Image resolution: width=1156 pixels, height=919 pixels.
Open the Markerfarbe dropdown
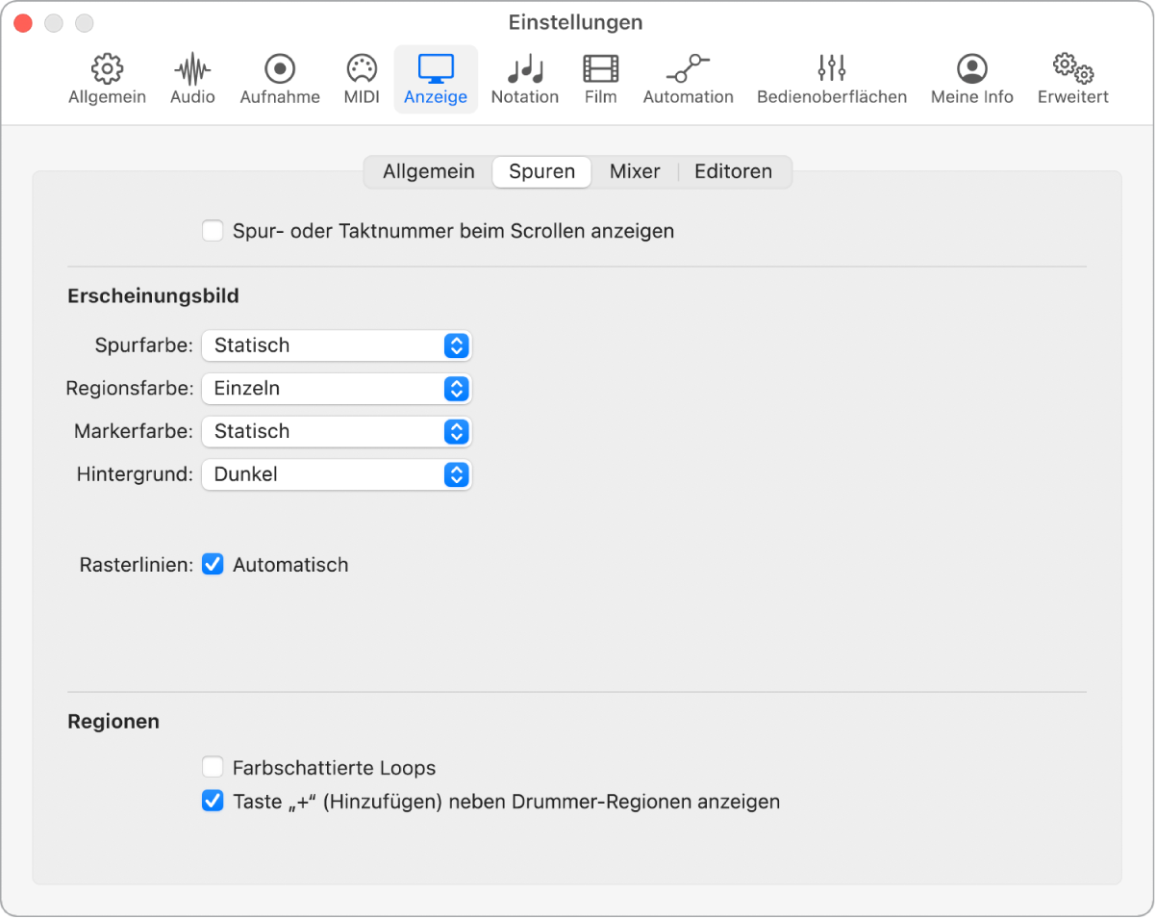337,431
